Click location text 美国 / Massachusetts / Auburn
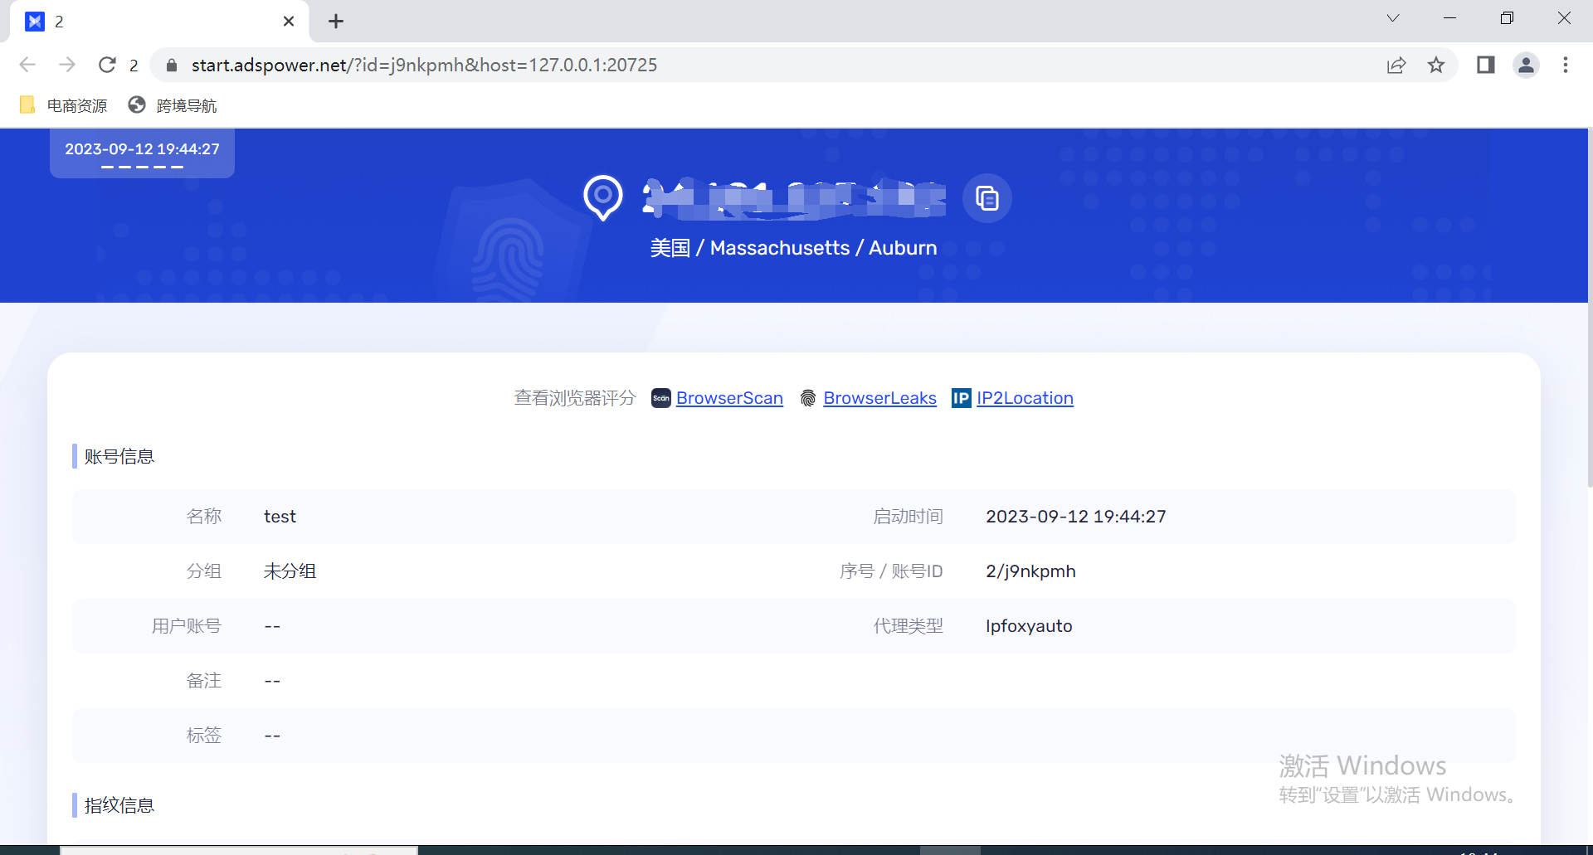This screenshot has width=1593, height=855. (x=793, y=248)
